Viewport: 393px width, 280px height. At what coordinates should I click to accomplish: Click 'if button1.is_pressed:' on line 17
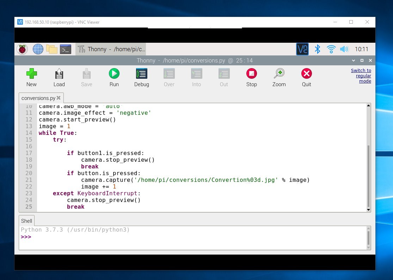point(105,153)
